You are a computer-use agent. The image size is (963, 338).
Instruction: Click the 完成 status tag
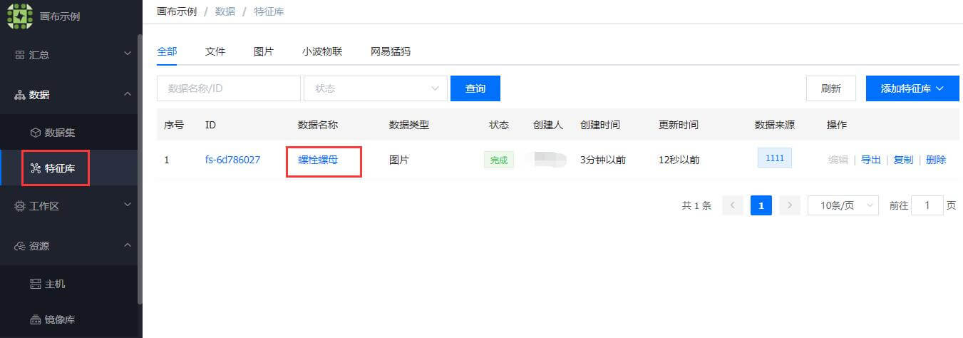click(x=499, y=160)
